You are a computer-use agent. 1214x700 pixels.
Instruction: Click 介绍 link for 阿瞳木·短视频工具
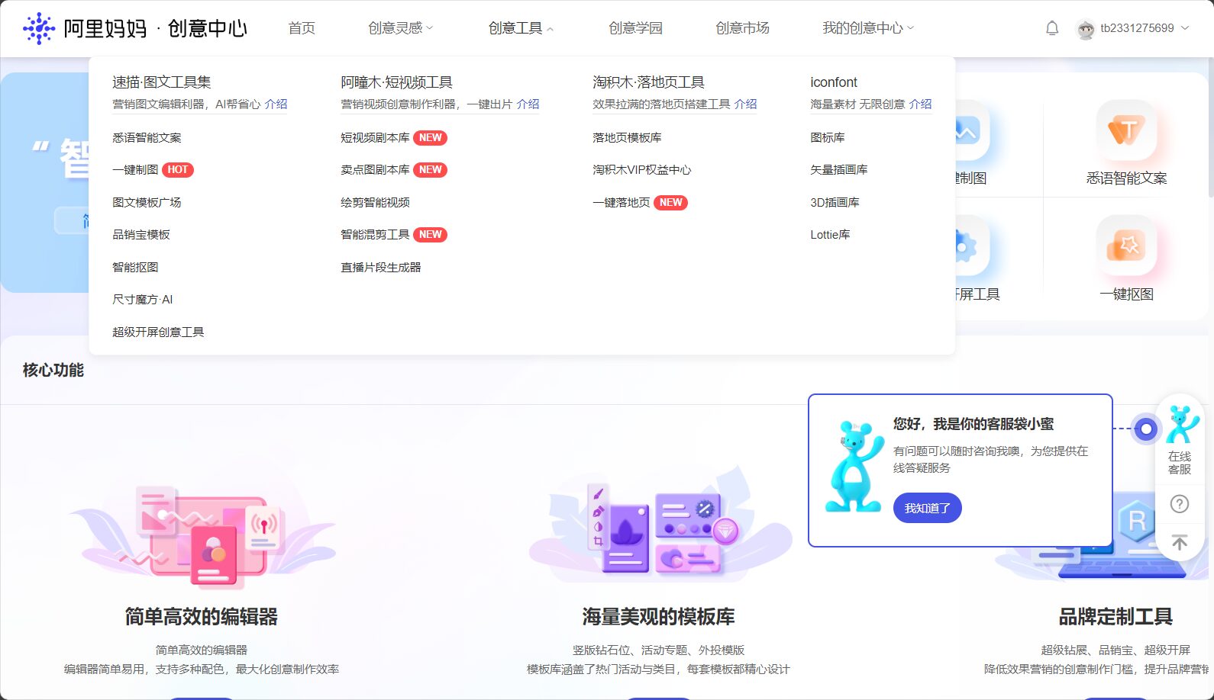528,104
